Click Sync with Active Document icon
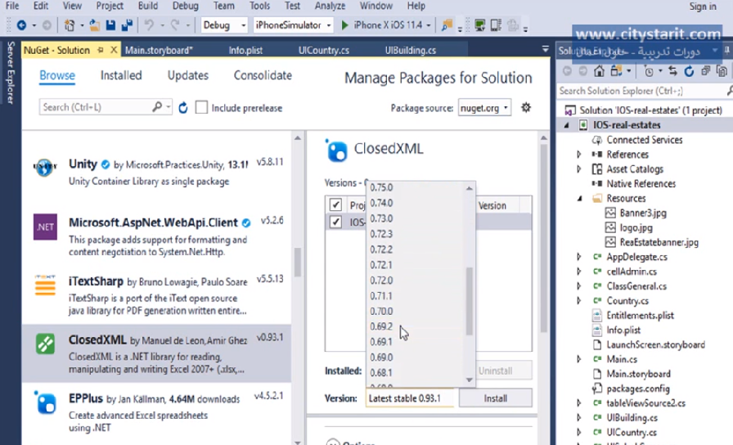733x445 pixels. [672, 71]
